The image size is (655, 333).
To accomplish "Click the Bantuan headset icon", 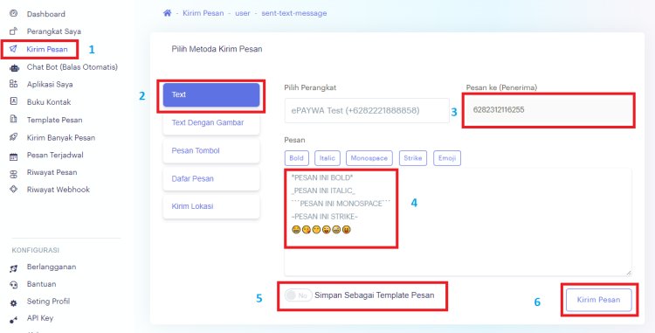I will (13, 285).
